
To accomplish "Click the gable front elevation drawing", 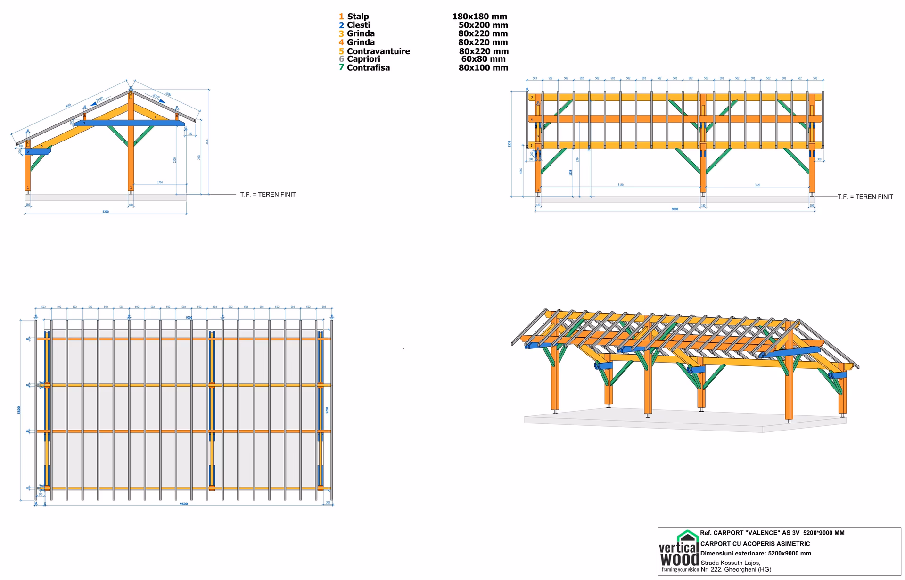I will pyautogui.click(x=110, y=146).
